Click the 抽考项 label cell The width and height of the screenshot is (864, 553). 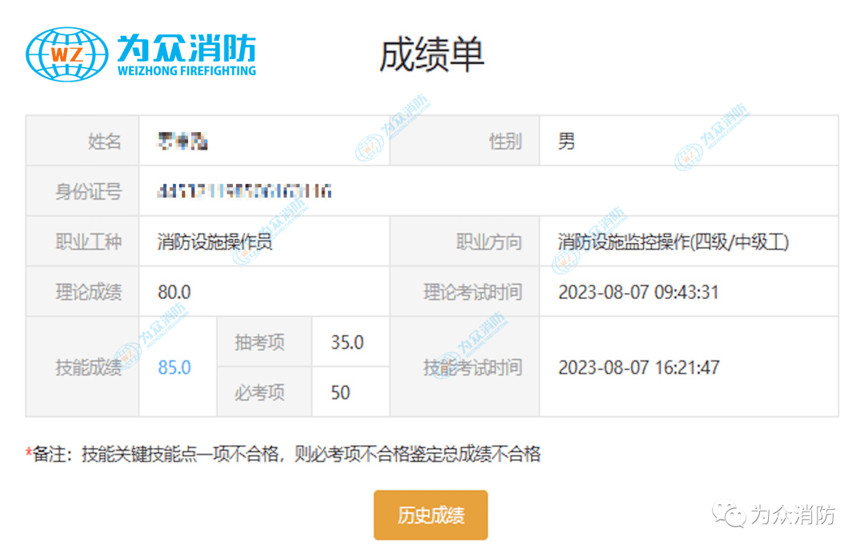265,342
